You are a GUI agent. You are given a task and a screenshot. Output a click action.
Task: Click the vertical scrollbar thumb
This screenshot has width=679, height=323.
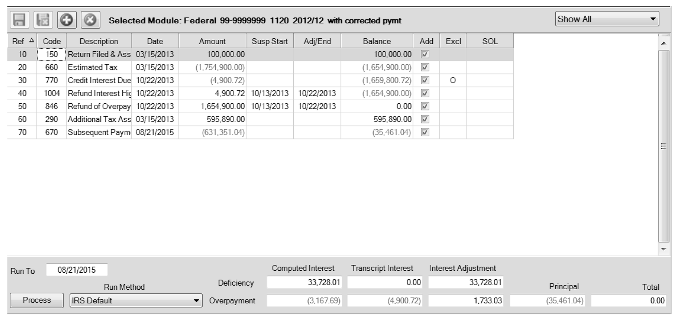(x=663, y=146)
